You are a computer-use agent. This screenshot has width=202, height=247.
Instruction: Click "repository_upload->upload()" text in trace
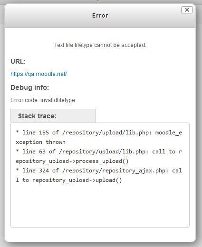(77, 180)
